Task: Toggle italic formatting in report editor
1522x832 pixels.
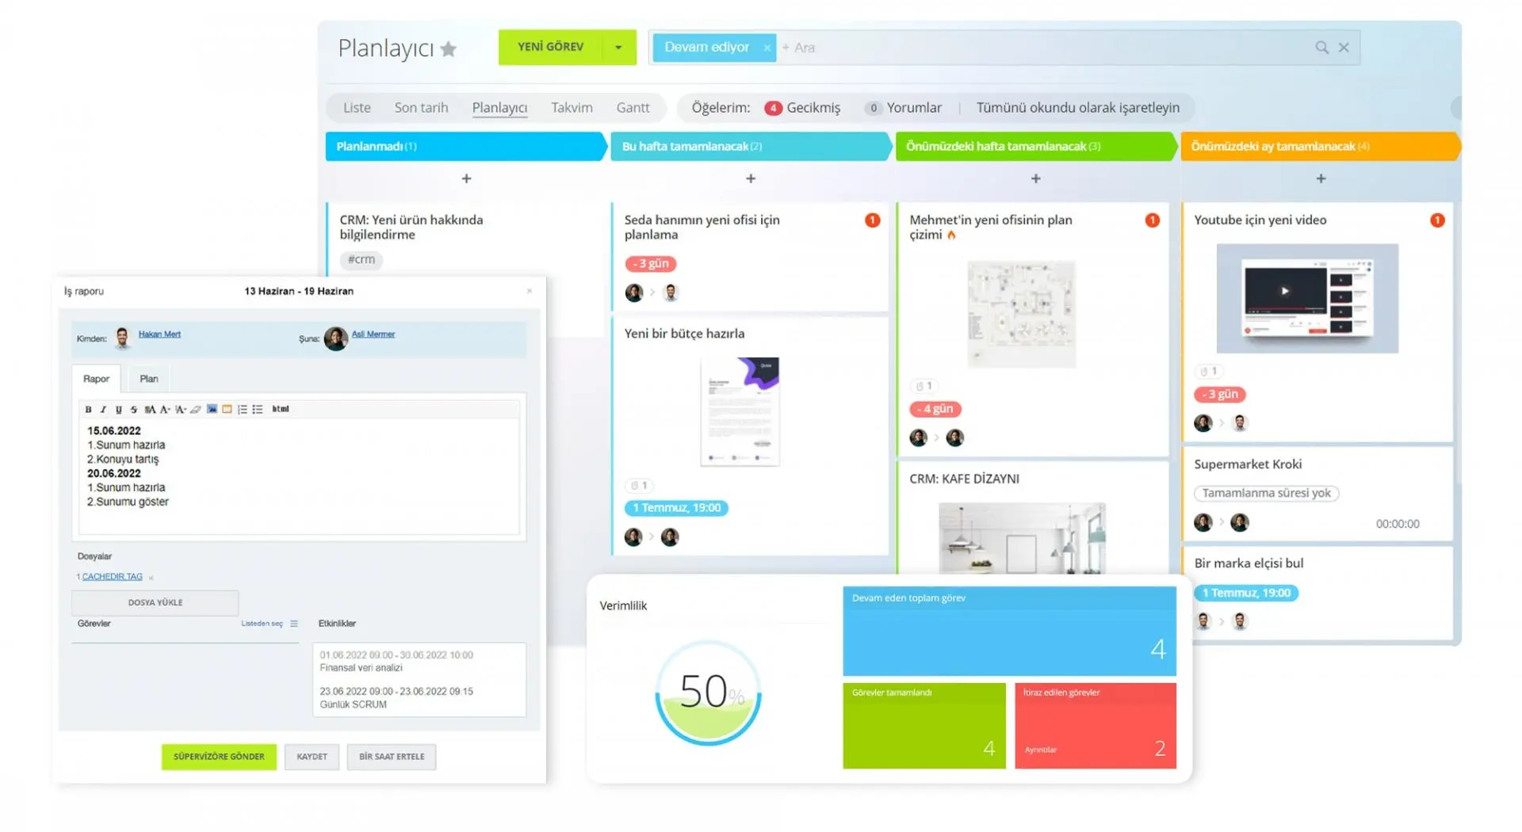Action: [103, 410]
